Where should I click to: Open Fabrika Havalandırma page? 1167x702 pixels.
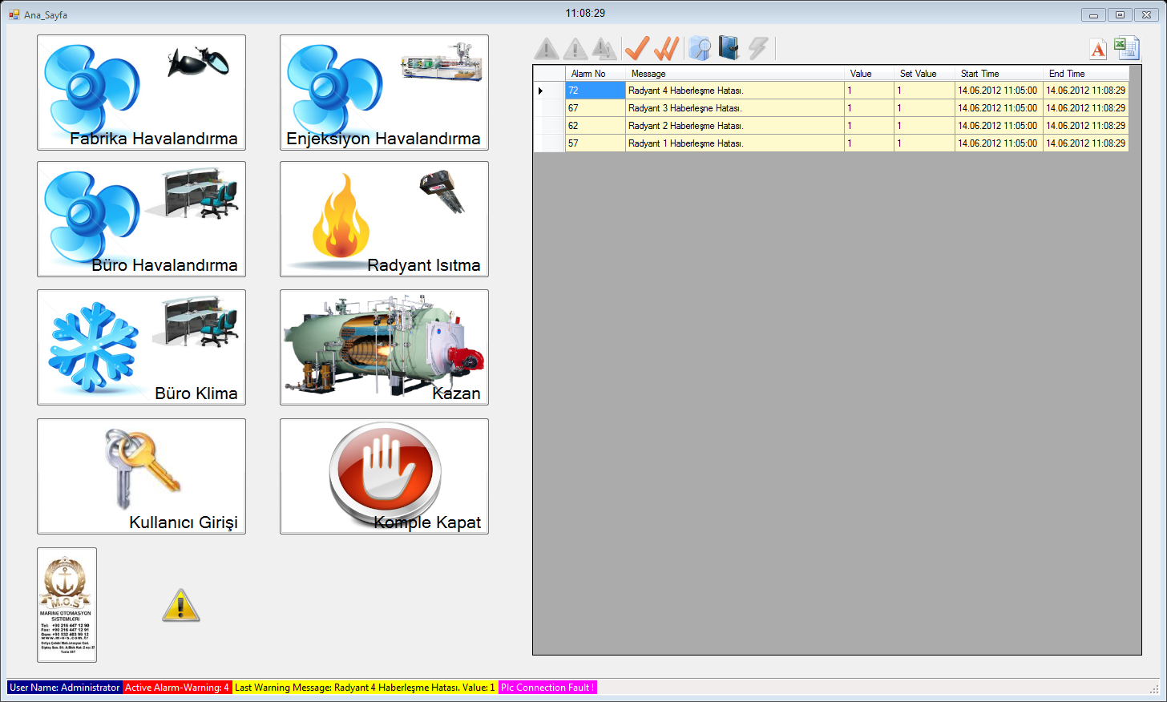pos(141,92)
